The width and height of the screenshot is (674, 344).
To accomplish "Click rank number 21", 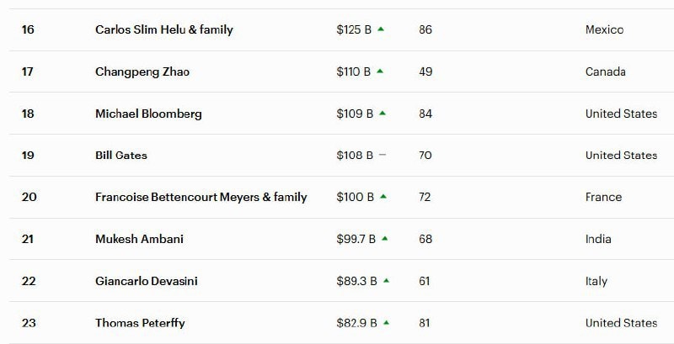I will click(x=28, y=239).
